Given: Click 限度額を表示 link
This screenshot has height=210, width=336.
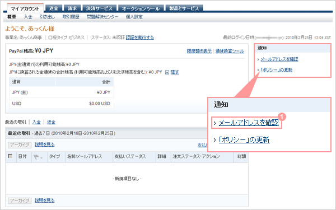Looking at the screenshot, I should (x=199, y=51).
